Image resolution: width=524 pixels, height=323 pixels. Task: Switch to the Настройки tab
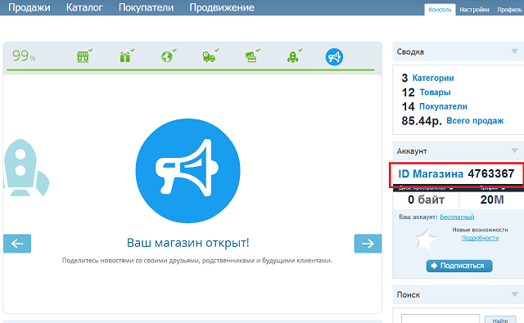[x=474, y=10]
